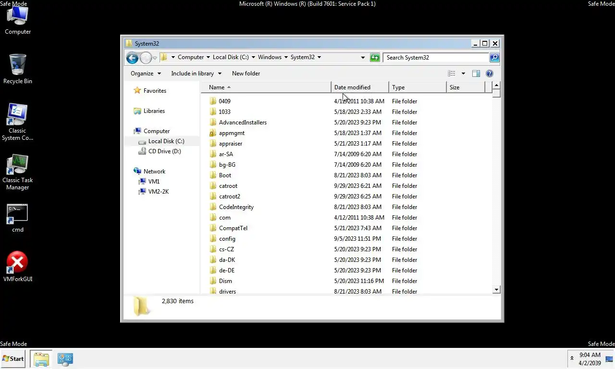Sort by Date modified column header
The height and width of the screenshot is (369, 615).
coord(360,87)
